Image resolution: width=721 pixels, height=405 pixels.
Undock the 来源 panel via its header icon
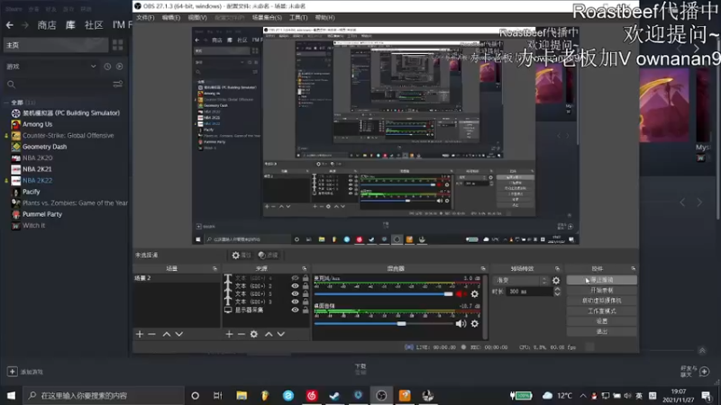(x=304, y=268)
